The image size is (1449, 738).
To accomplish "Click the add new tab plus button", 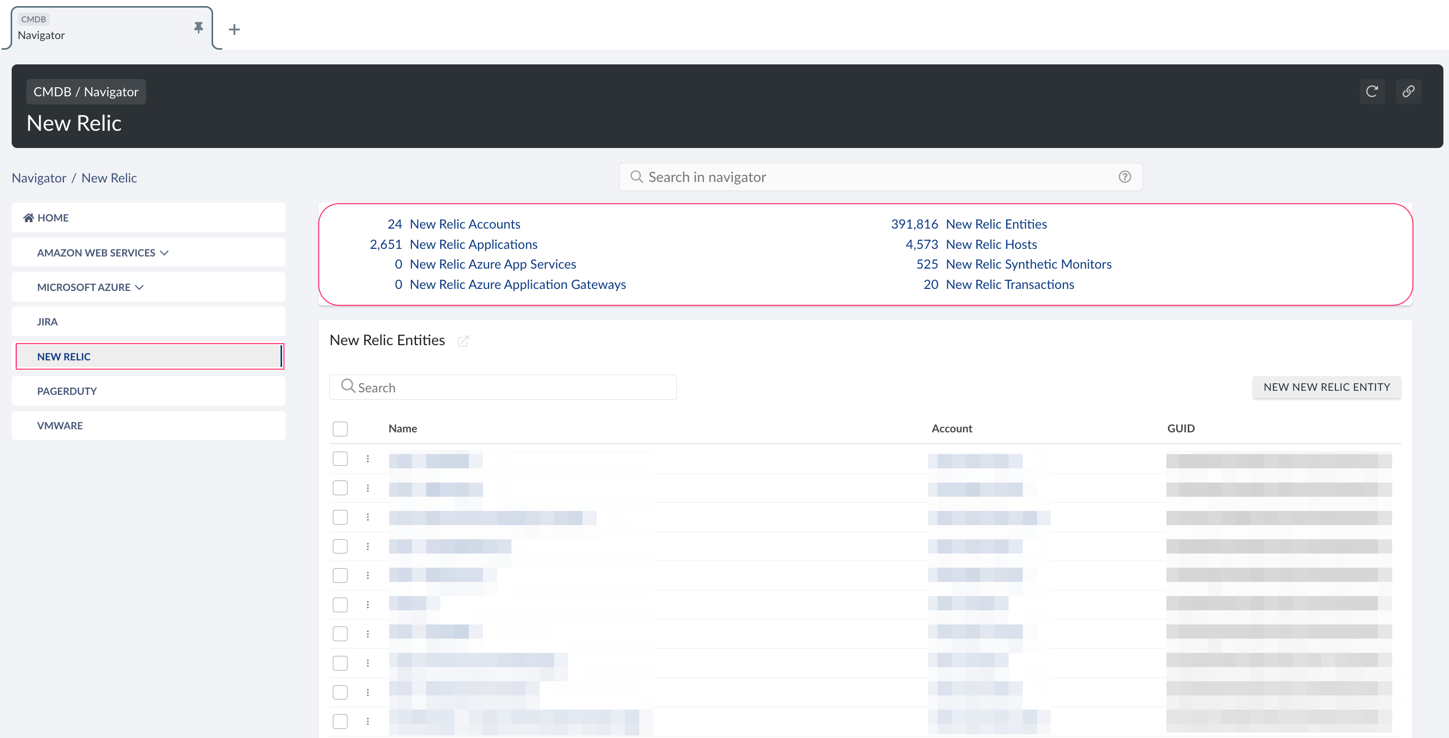I will click(234, 29).
